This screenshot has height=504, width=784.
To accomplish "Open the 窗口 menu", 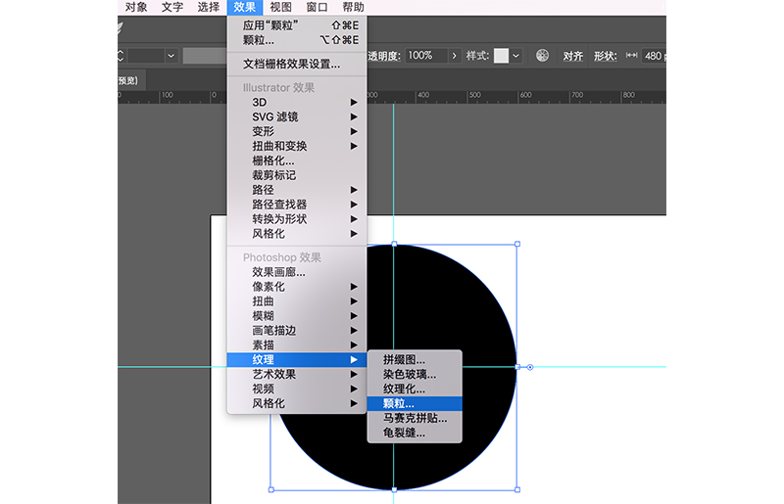I will tap(317, 7).
